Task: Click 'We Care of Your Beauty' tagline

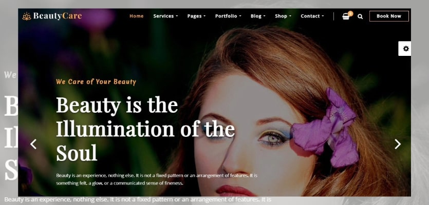Action: (x=96, y=81)
